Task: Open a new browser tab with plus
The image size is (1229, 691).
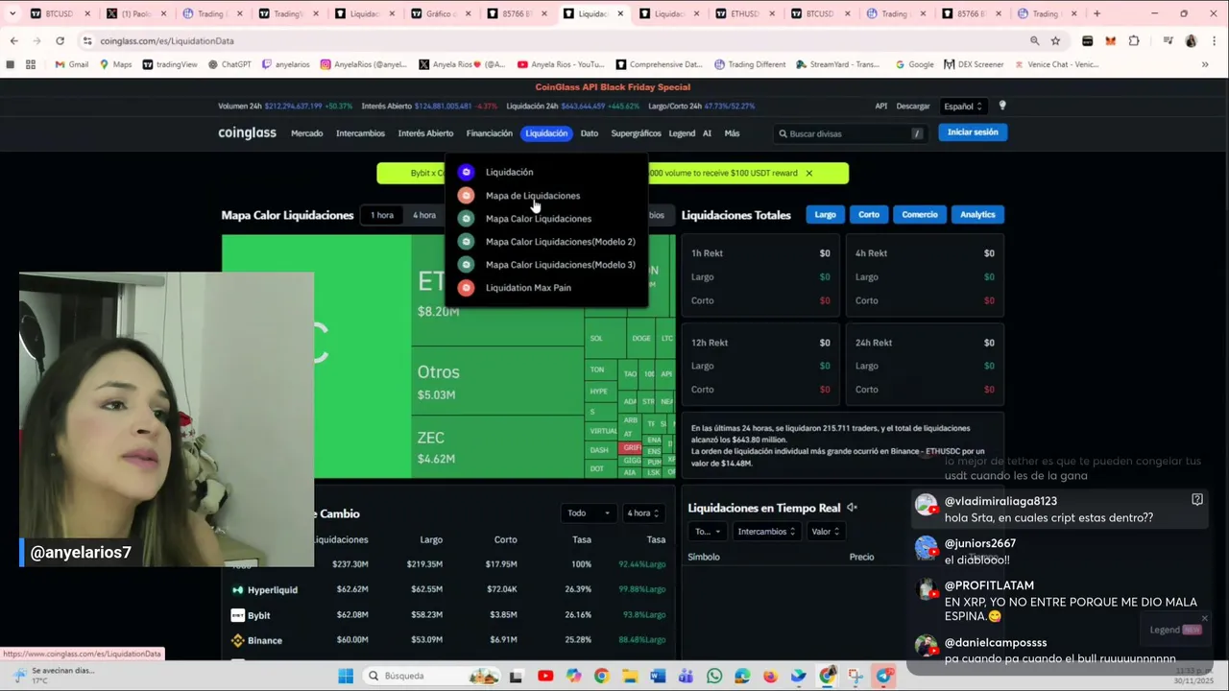Action: (x=1096, y=13)
